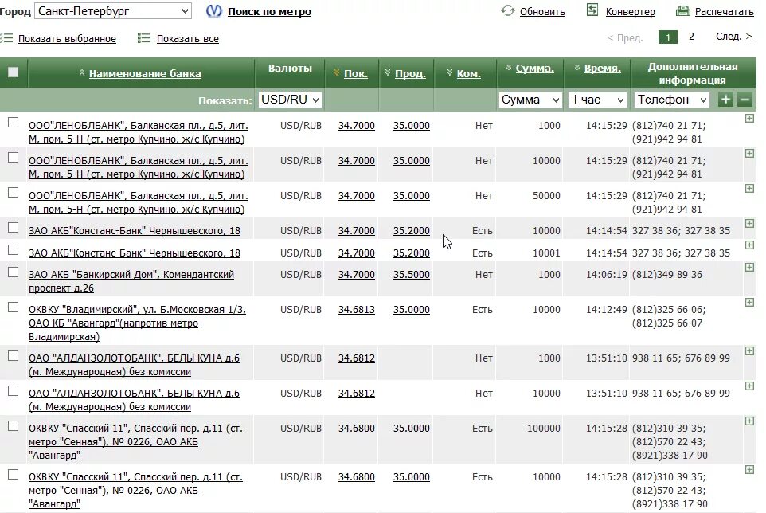Image resolution: width=766 pixels, height=513 pixels.
Task: Open the Телефон additional info dropdown
Action: 672,100
